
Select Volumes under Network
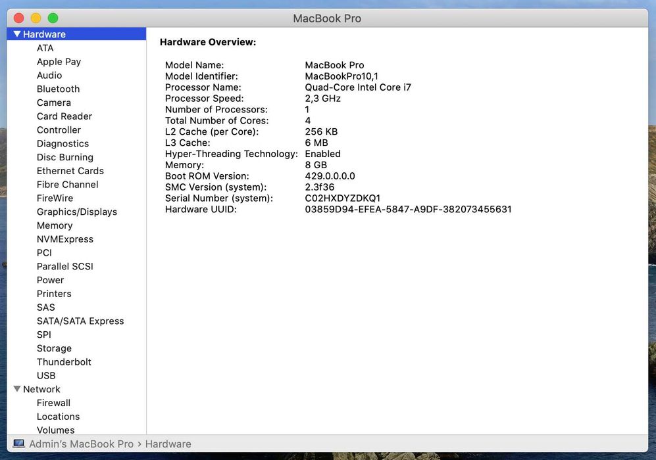pyautogui.click(x=56, y=430)
